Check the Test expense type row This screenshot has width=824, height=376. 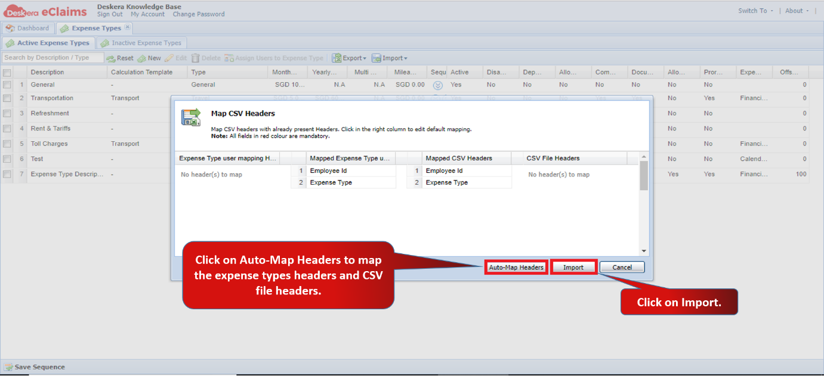click(7, 159)
